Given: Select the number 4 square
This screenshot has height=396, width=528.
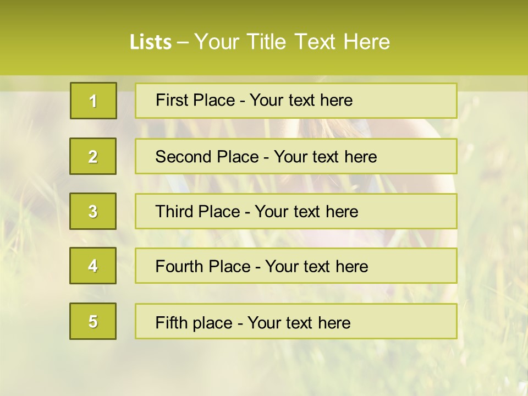Looking at the screenshot, I should point(93,266).
